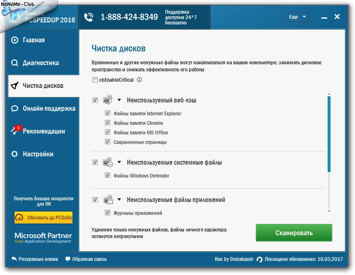
Task: Click the Неиспользуемые системные файлы heading
Action: pos(174,163)
